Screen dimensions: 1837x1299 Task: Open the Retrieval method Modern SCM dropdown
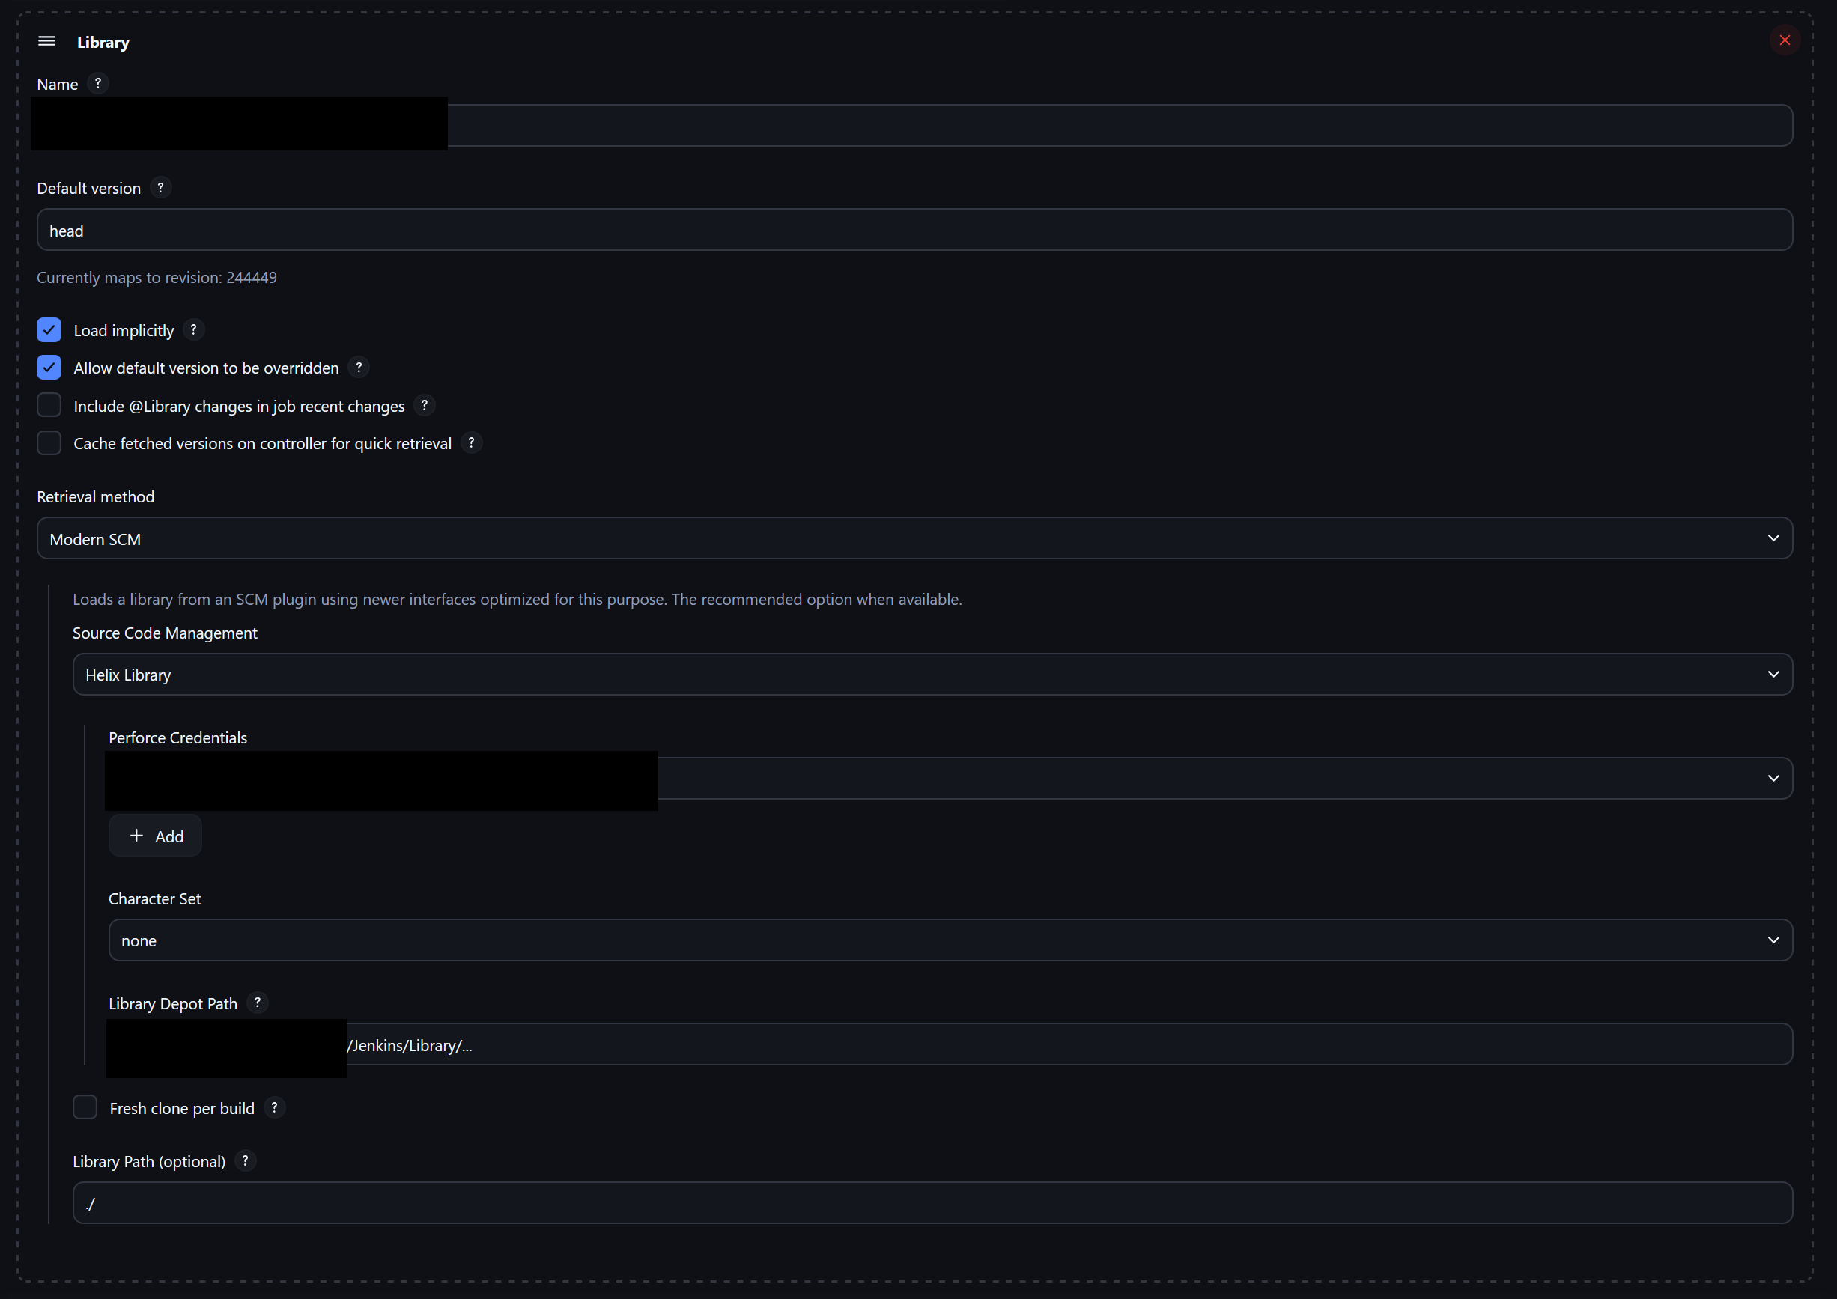click(x=914, y=538)
